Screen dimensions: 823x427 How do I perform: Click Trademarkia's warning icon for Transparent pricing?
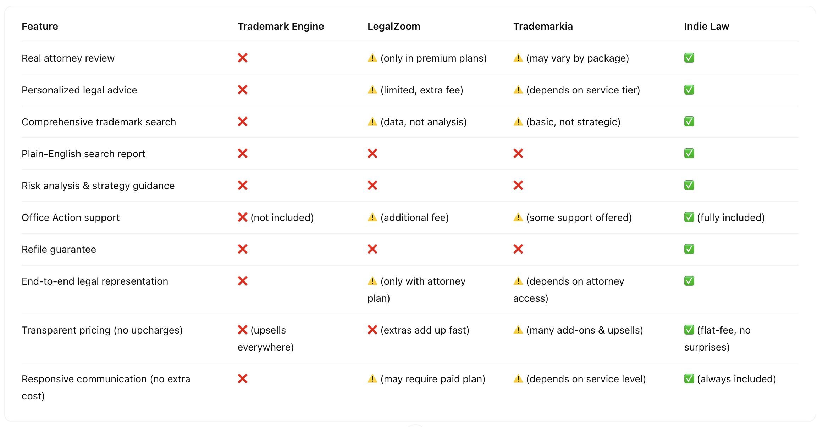point(518,330)
